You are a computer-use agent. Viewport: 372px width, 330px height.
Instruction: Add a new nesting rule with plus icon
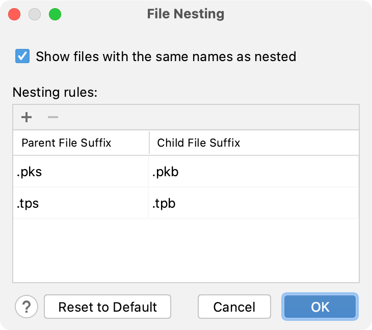[x=26, y=117]
